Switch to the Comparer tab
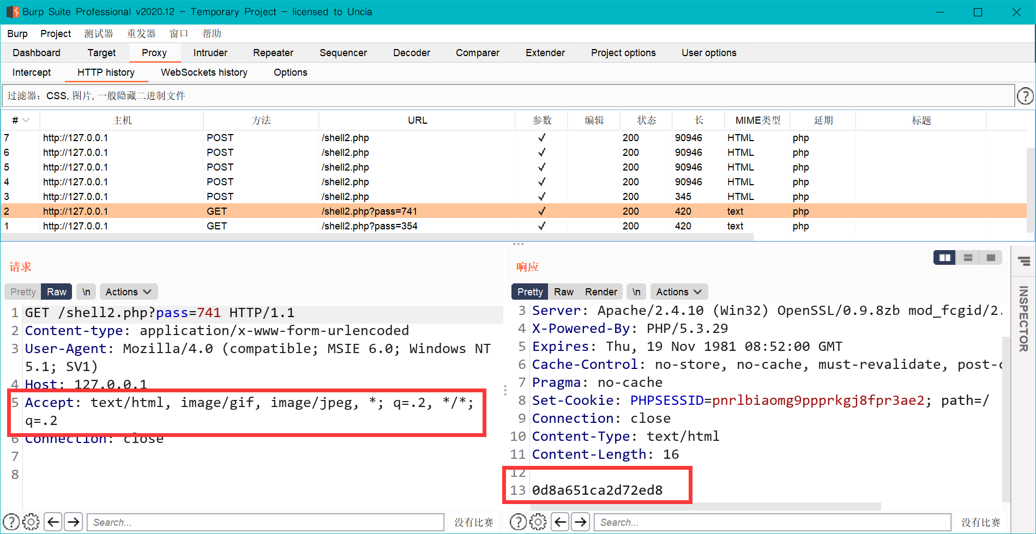Viewport: 1036px width, 534px height. (x=478, y=53)
